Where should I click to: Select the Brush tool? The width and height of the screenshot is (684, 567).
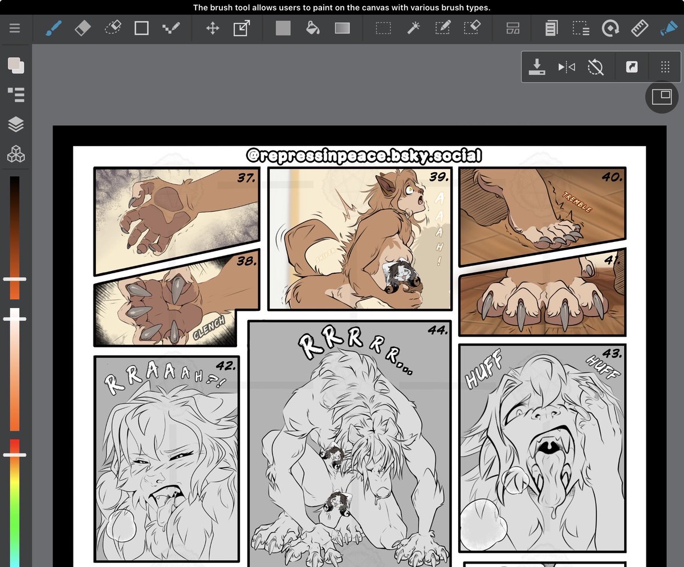click(53, 28)
